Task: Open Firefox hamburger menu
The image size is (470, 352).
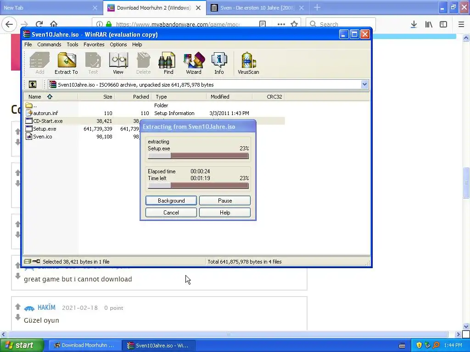Action: pyautogui.click(x=461, y=24)
